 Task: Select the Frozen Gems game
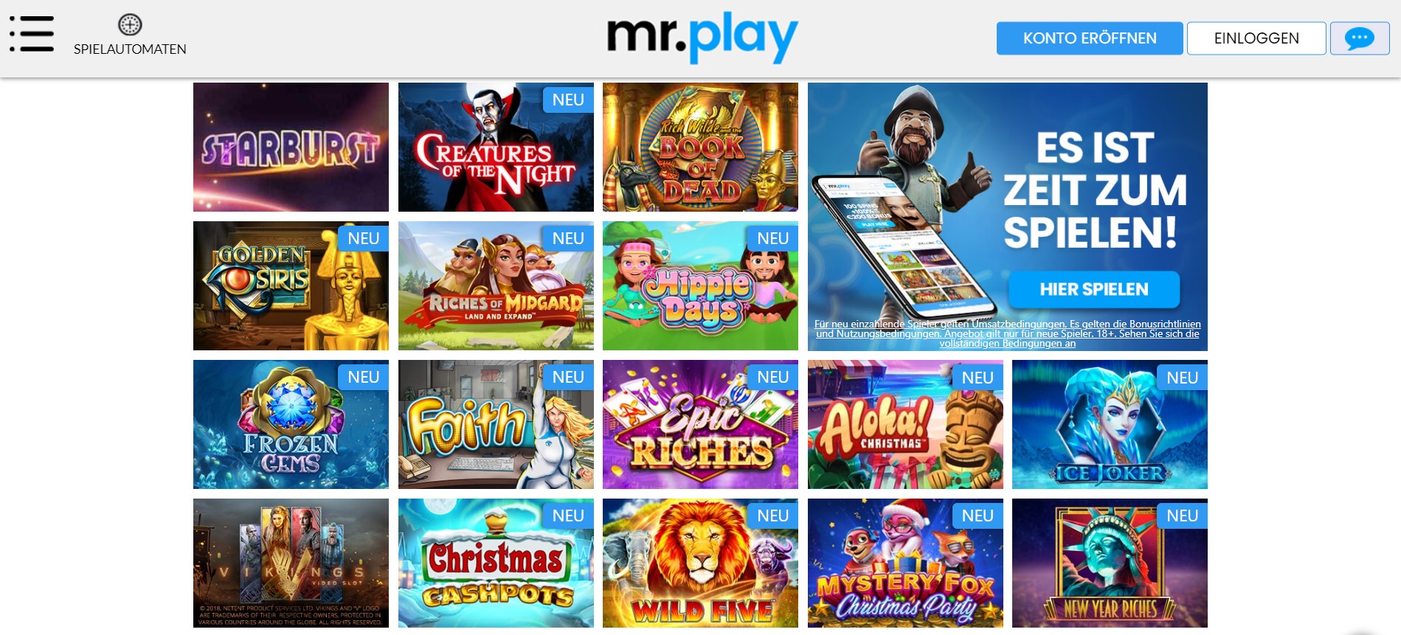291,424
